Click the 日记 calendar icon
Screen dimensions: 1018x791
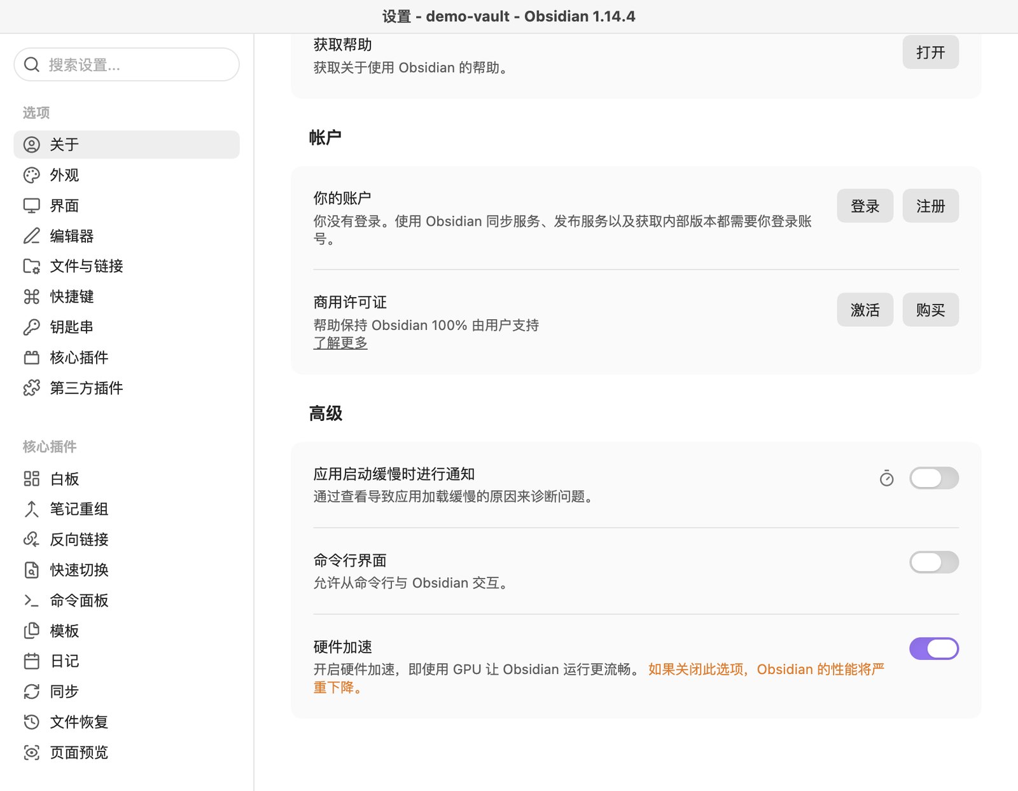[x=32, y=661]
